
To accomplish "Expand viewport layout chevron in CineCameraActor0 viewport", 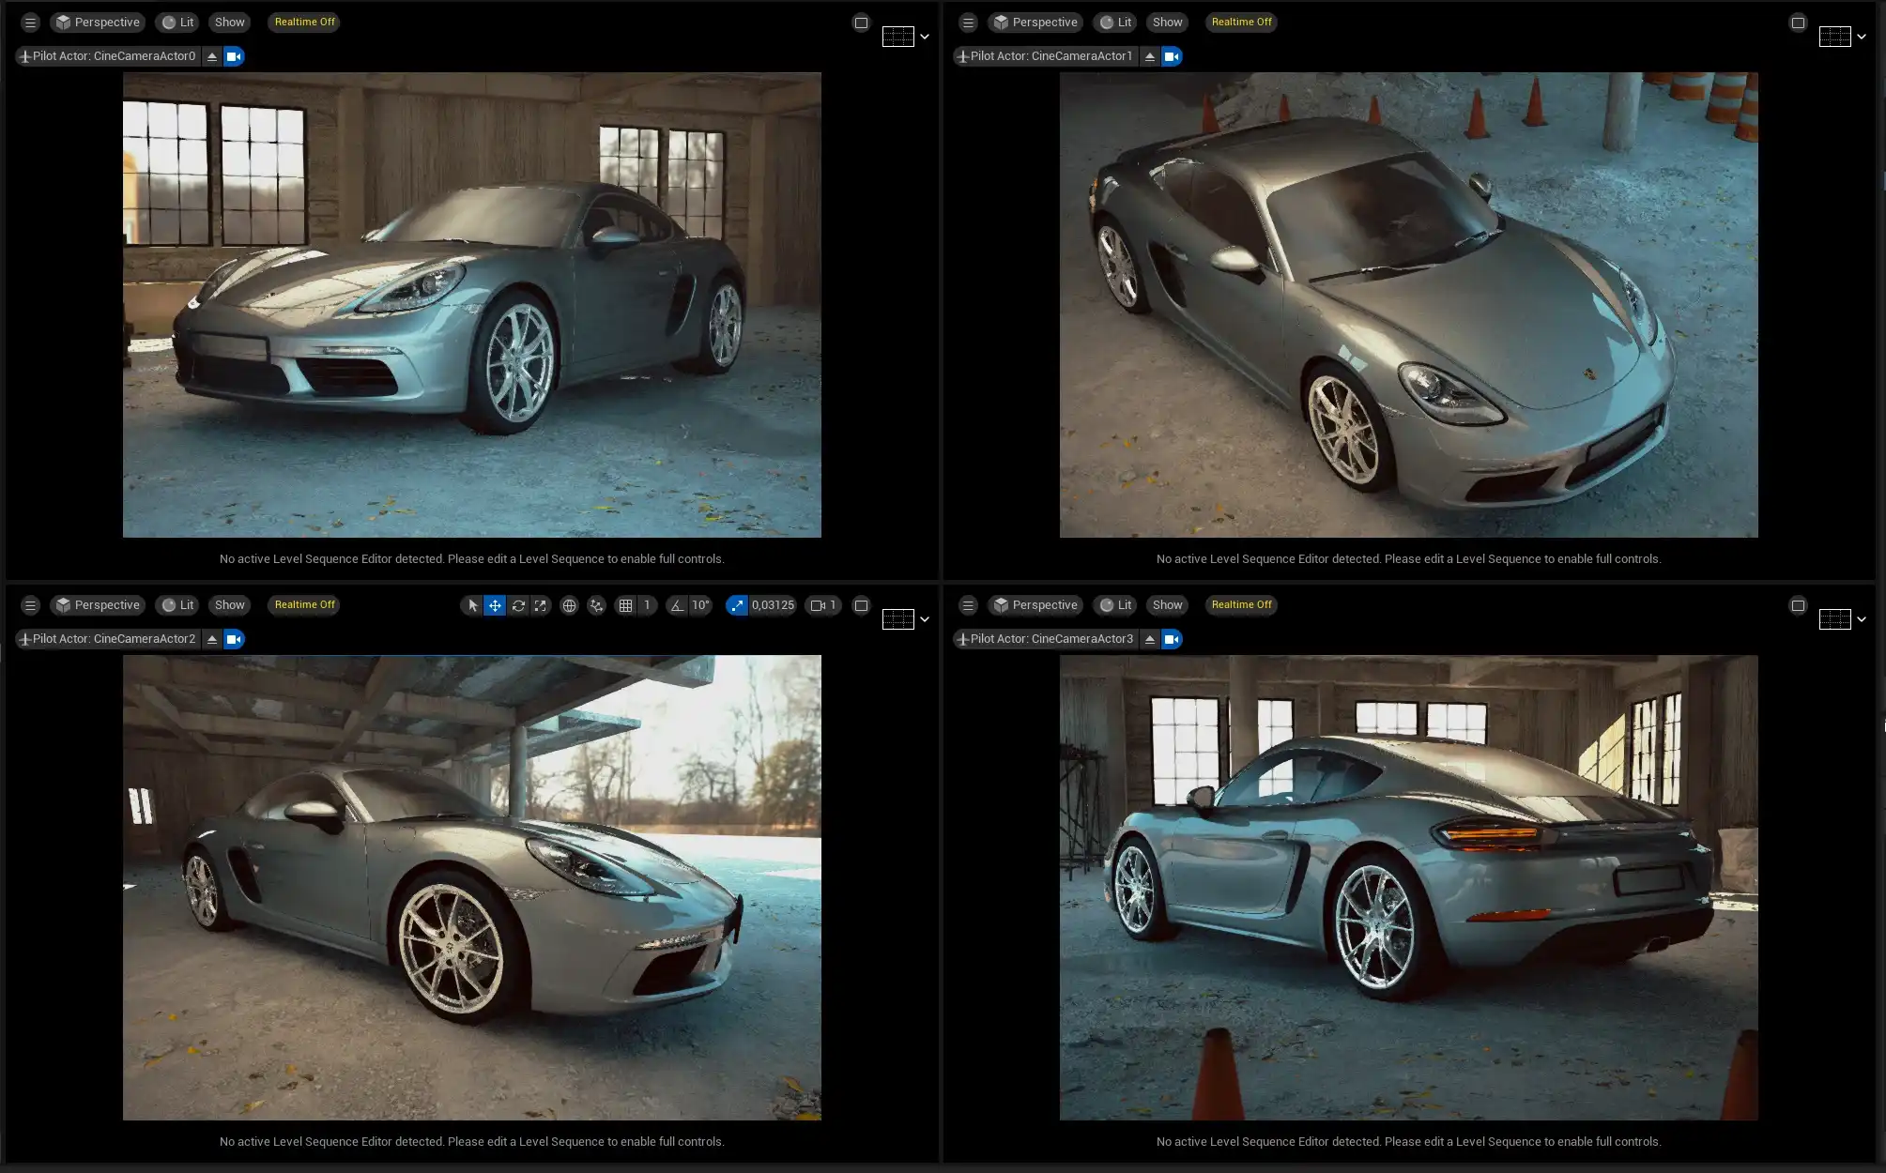I will (x=925, y=37).
